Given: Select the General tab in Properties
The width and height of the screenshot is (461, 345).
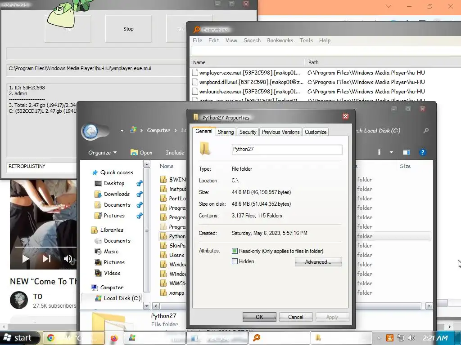Looking at the screenshot, I should tap(204, 131).
